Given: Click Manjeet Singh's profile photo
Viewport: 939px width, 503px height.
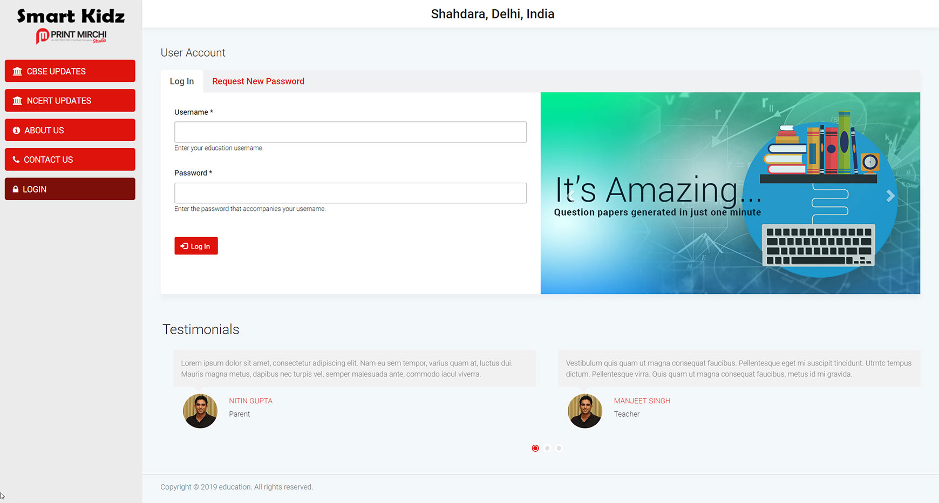Looking at the screenshot, I should point(585,411).
